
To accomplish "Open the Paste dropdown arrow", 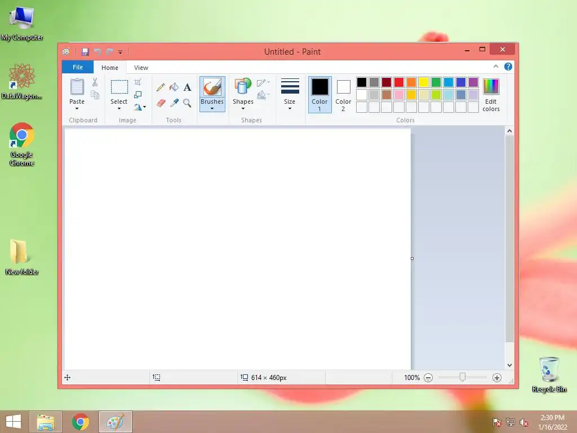I will click(77, 109).
